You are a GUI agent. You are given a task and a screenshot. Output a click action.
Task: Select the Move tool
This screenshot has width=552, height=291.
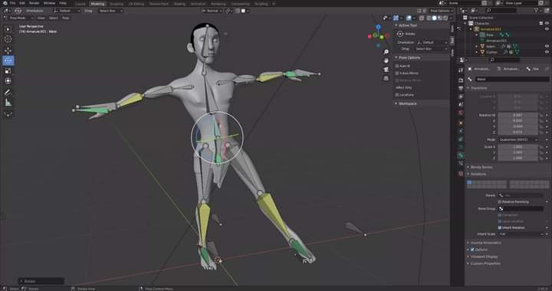coord(8,51)
